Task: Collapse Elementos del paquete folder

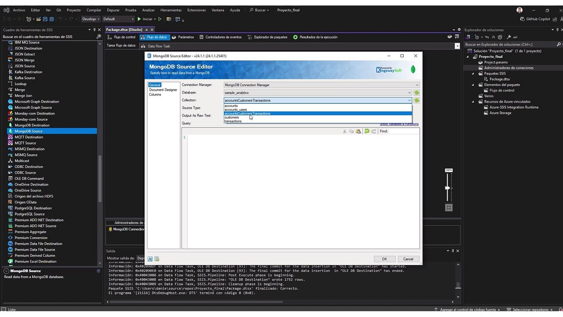Action: tap(474, 85)
